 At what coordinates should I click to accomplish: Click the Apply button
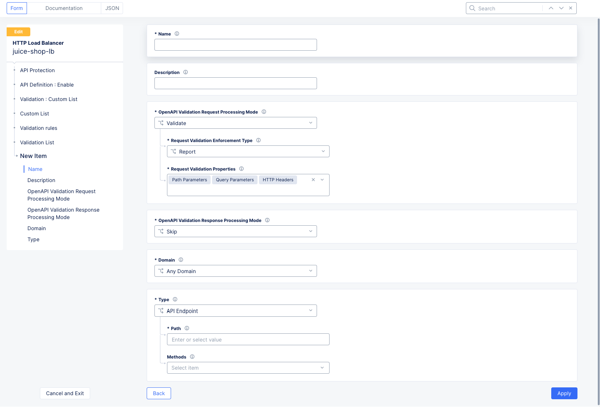(x=564, y=393)
